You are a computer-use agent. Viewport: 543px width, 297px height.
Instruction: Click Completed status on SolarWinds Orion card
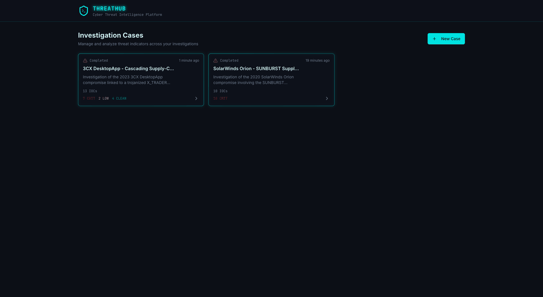229,61
